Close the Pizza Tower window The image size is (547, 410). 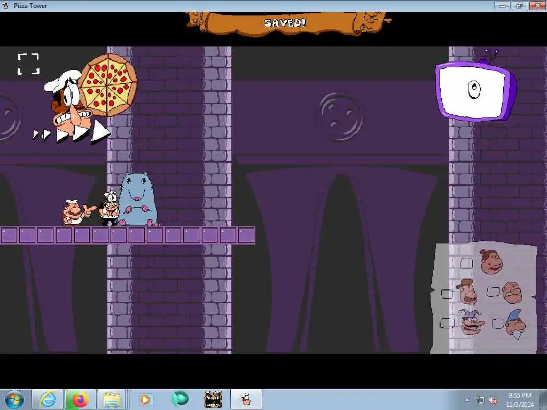pos(537,5)
